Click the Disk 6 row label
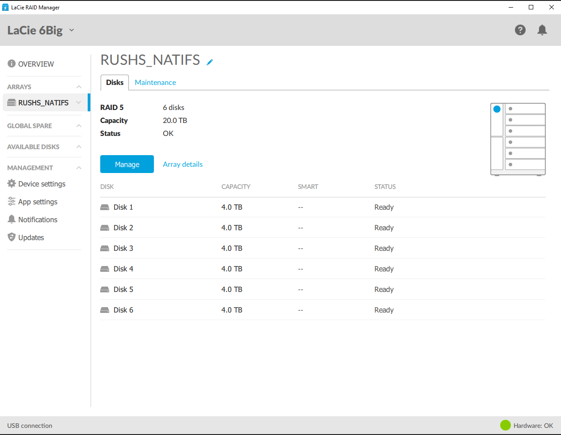 [x=123, y=310]
